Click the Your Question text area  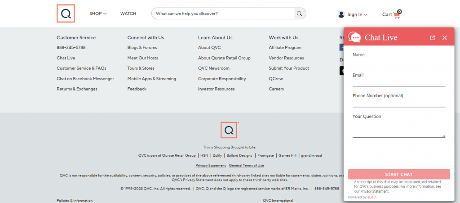[399, 128]
